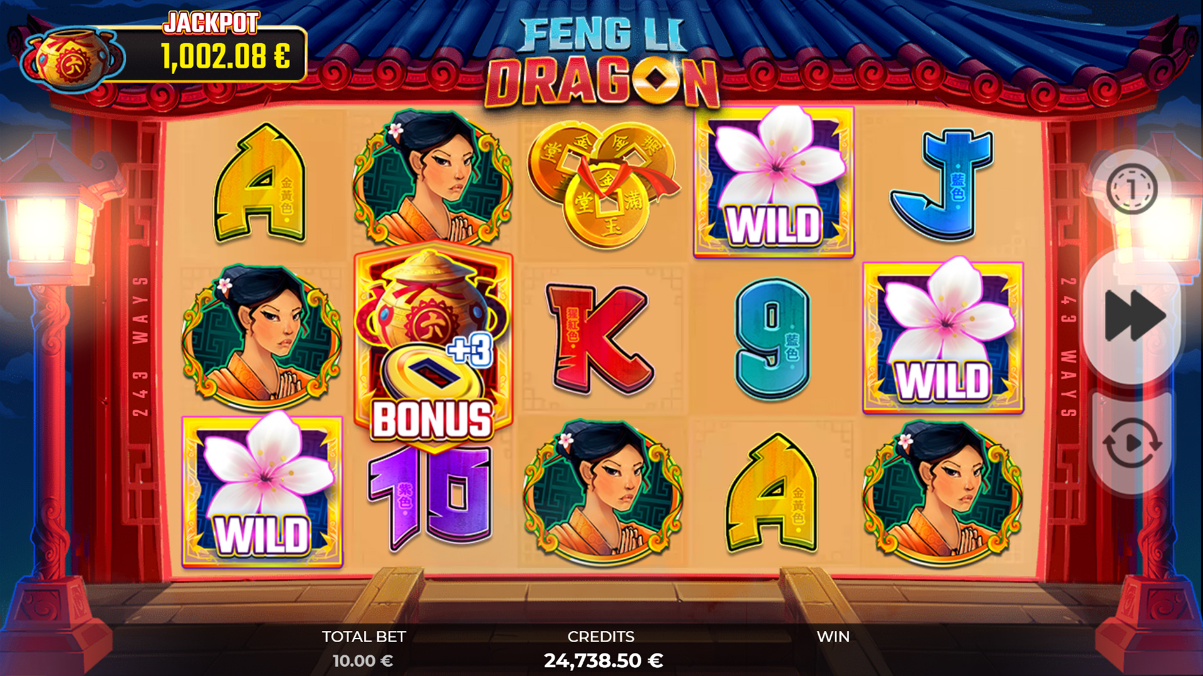
Task: Open the coin bet size button
Action: pyautogui.click(x=1131, y=188)
